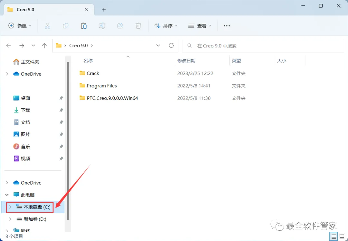
Task: Unpin 视频 using its pin icon
Action: pyautogui.click(x=61, y=159)
